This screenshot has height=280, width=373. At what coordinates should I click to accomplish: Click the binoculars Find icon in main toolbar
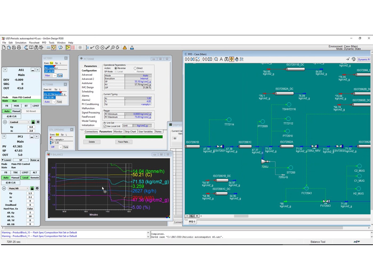click(x=36, y=47)
